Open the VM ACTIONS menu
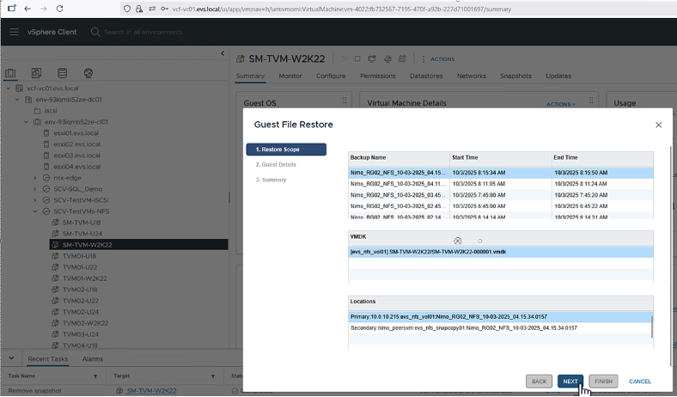 pos(438,59)
